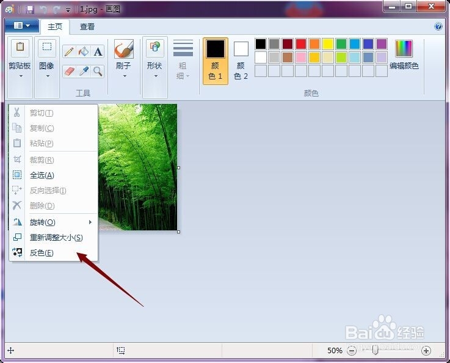This screenshot has height=363, width=450.
Task: Select the Color picker eyedropper tool
Action: click(x=84, y=71)
